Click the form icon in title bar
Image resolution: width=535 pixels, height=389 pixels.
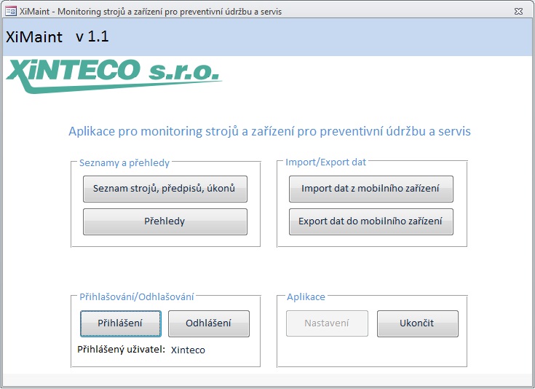pyautogui.click(x=11, y=11)
